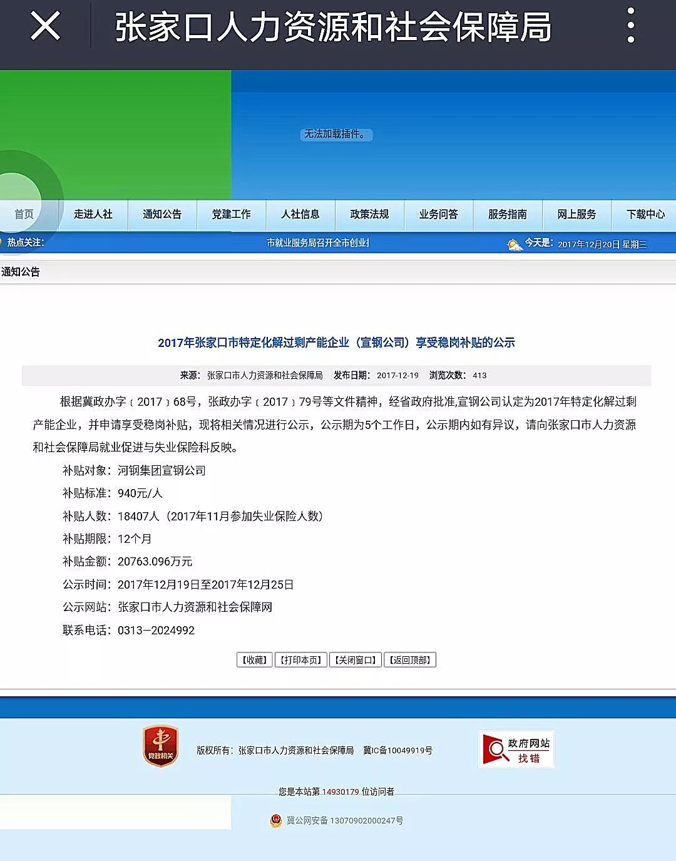Close the in-app browser page

[46, 26]
